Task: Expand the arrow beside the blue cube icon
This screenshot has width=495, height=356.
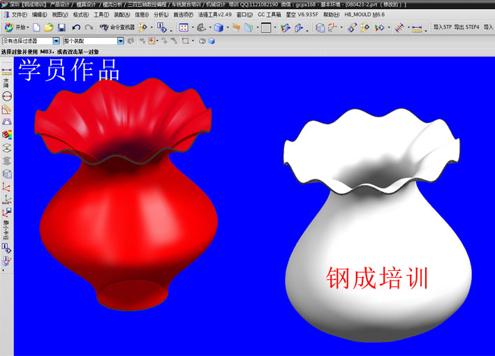Action: 228,27
